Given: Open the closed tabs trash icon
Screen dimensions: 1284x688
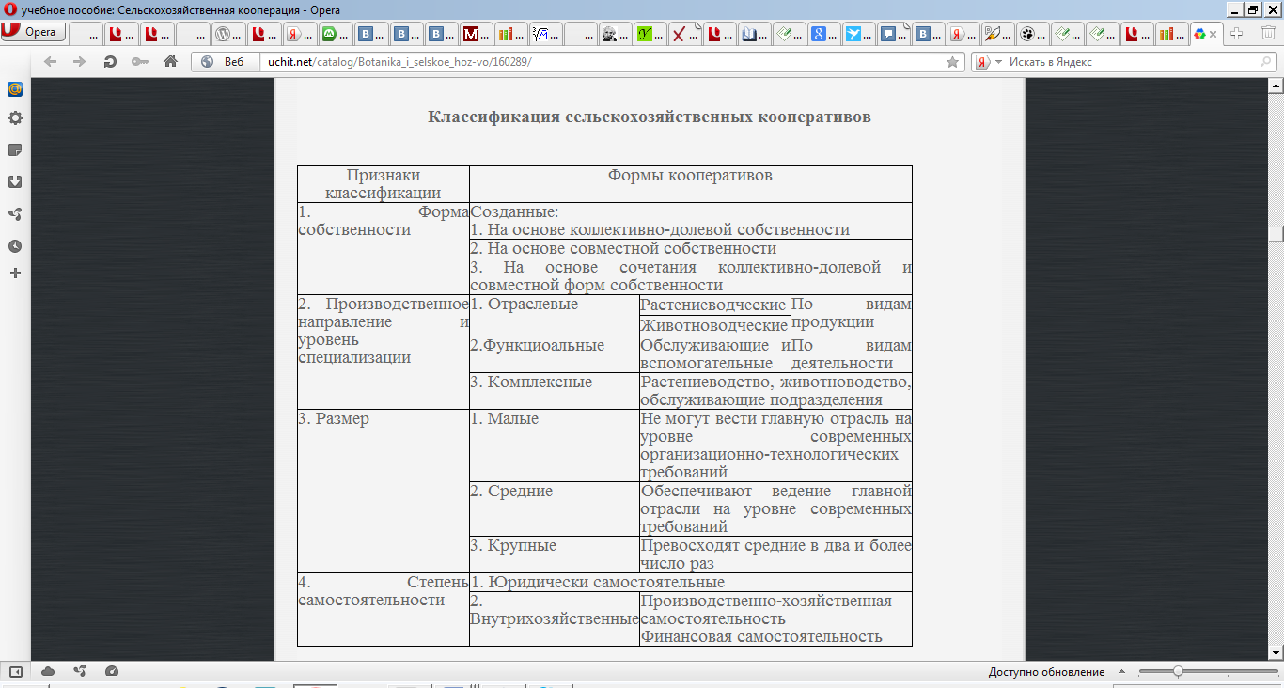Looking at the screenshot, I should [1269, 34].
